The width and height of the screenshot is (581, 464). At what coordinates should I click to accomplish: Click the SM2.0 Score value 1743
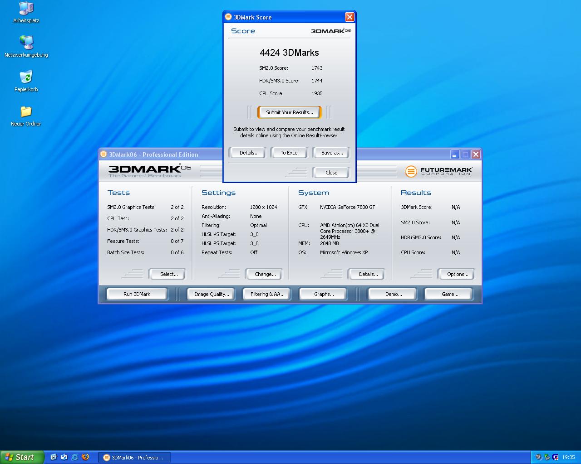click(x=317, y=68)
